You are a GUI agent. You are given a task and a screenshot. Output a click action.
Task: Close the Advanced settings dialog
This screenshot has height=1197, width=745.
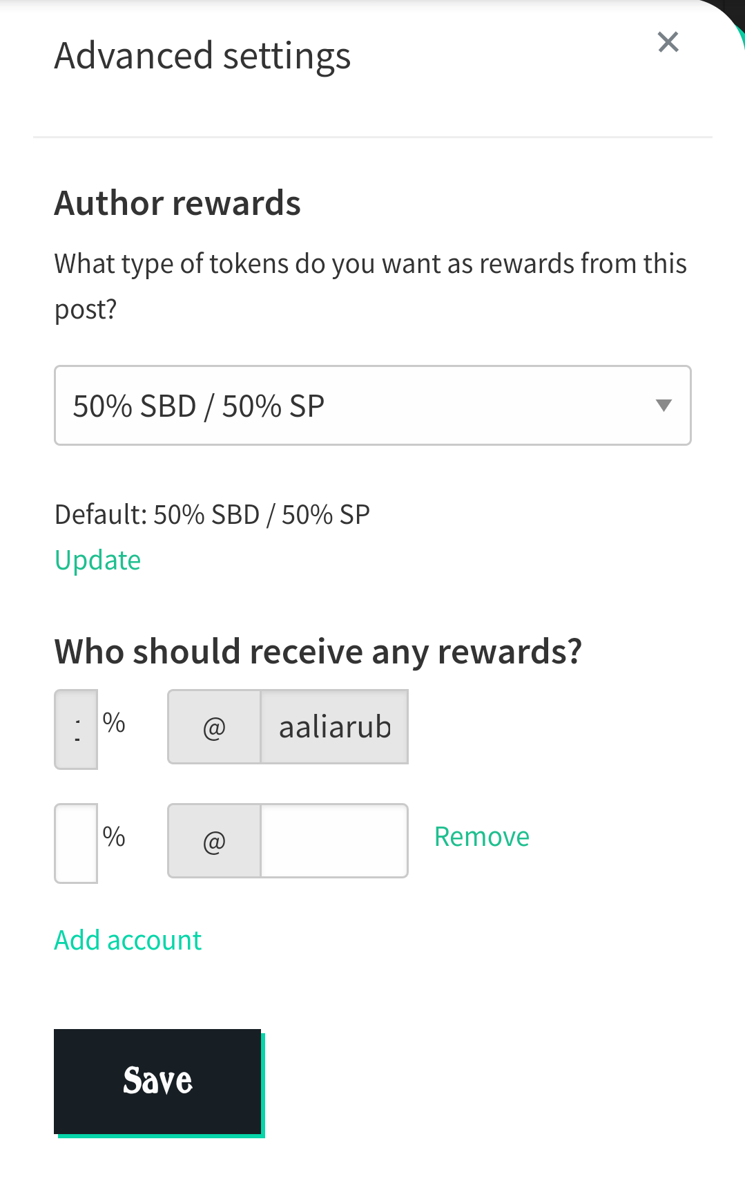click(668, 42)
